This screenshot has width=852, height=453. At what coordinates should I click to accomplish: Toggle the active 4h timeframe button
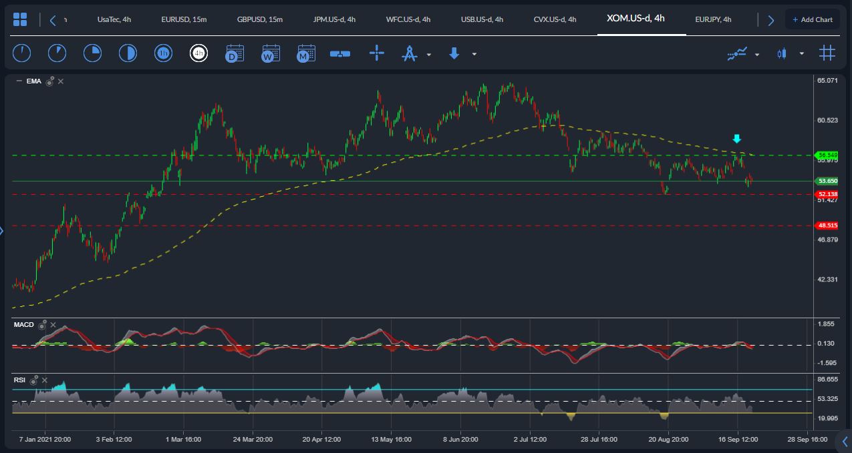198,53
